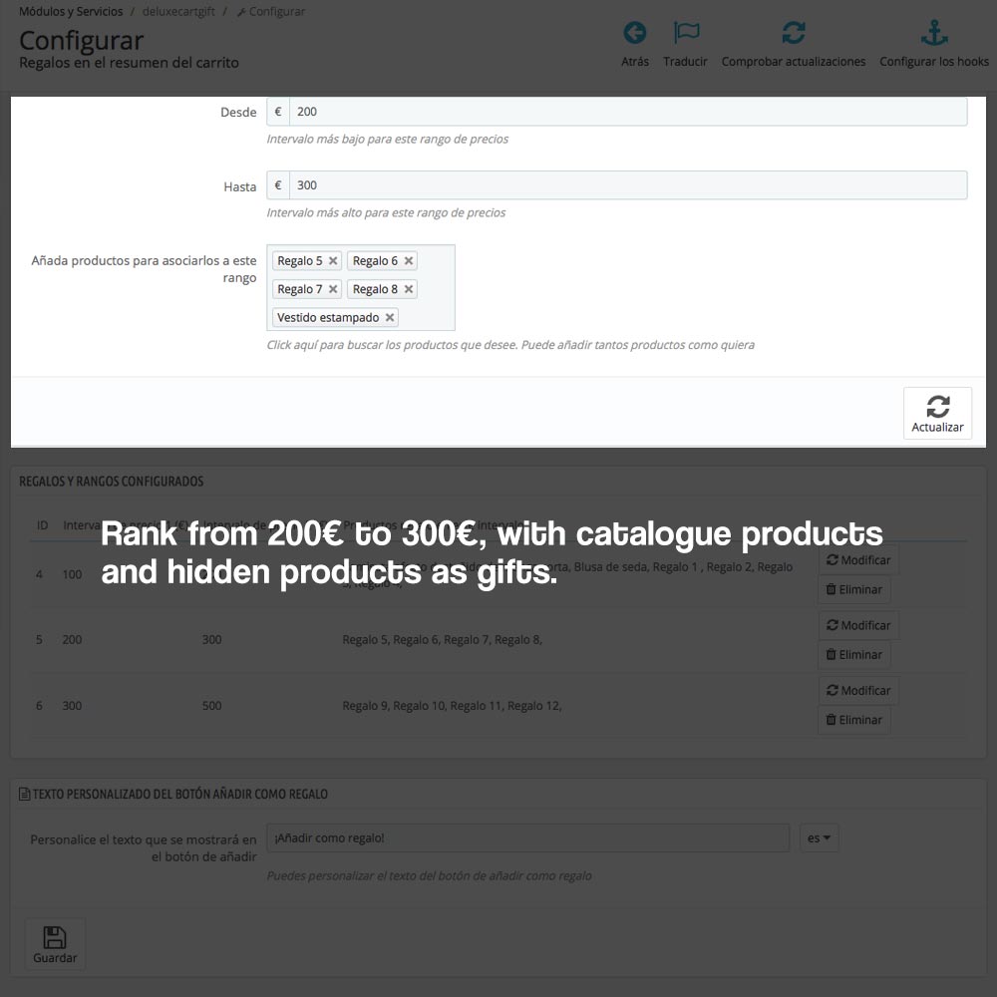Click the '500' upper interval cell
997x997 pixels.
point(211,706)
